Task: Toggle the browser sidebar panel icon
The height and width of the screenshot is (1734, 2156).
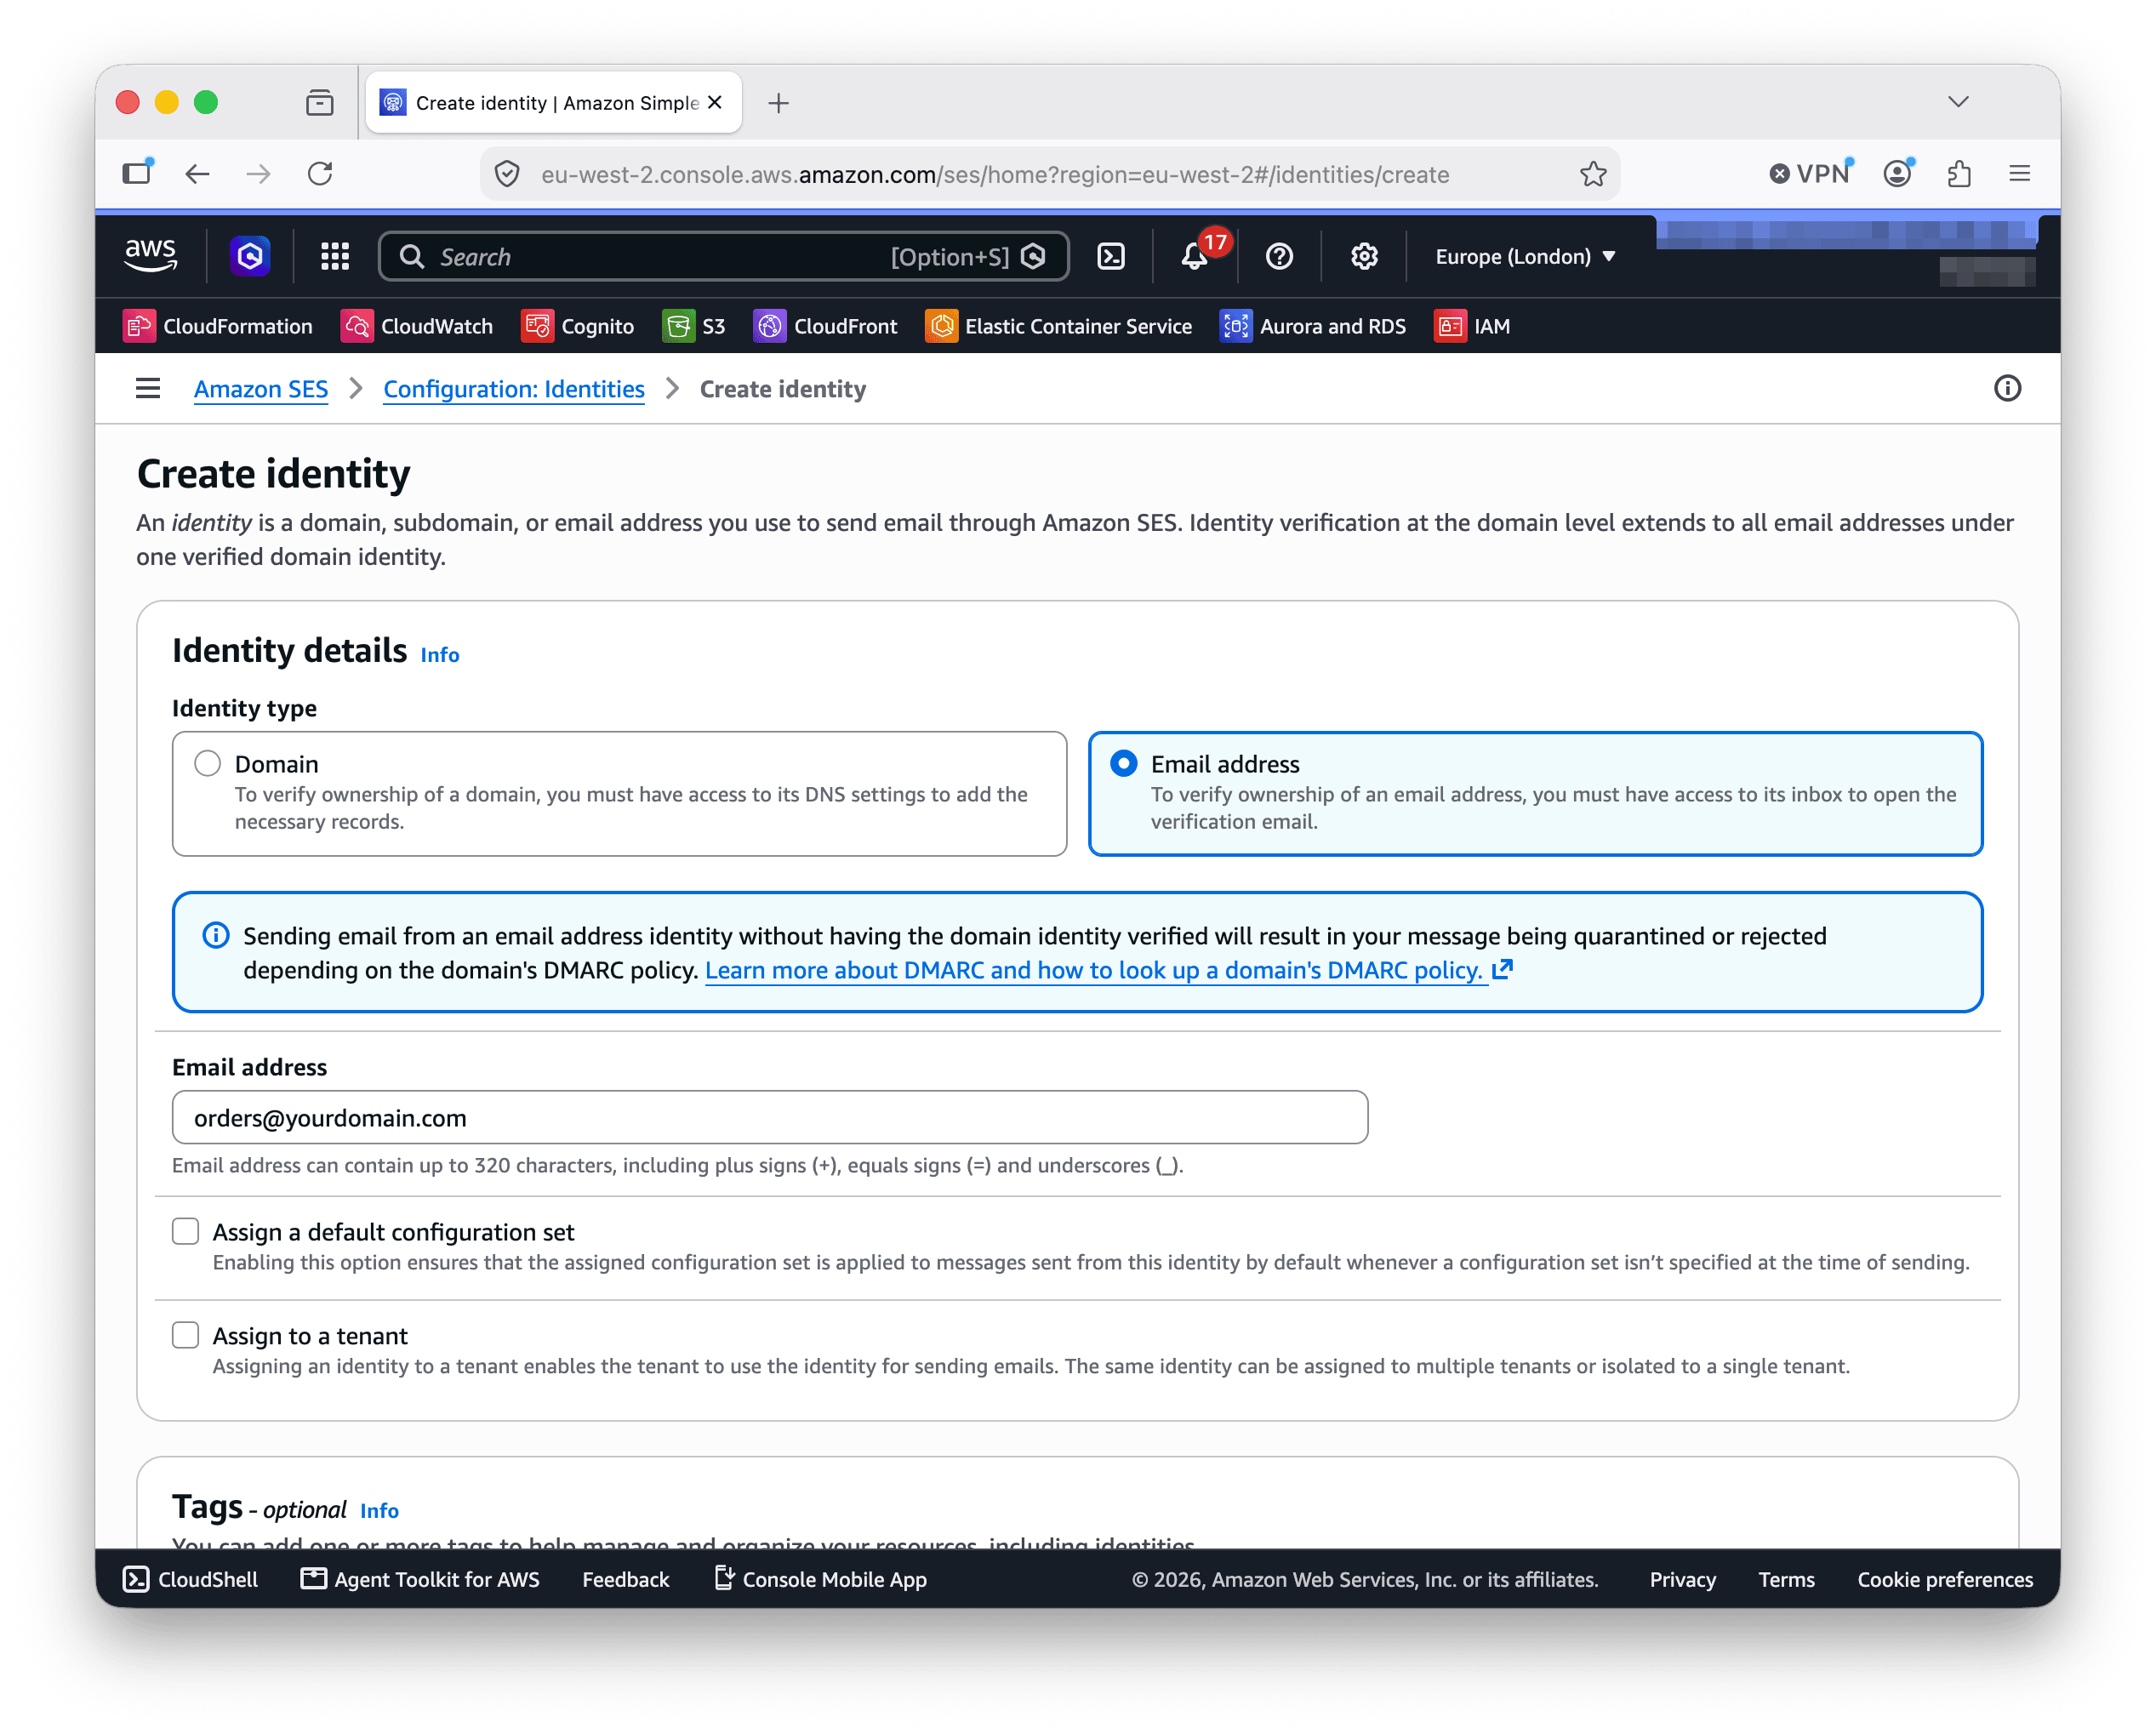Action: pyautogui.click(x=138, y=174)
